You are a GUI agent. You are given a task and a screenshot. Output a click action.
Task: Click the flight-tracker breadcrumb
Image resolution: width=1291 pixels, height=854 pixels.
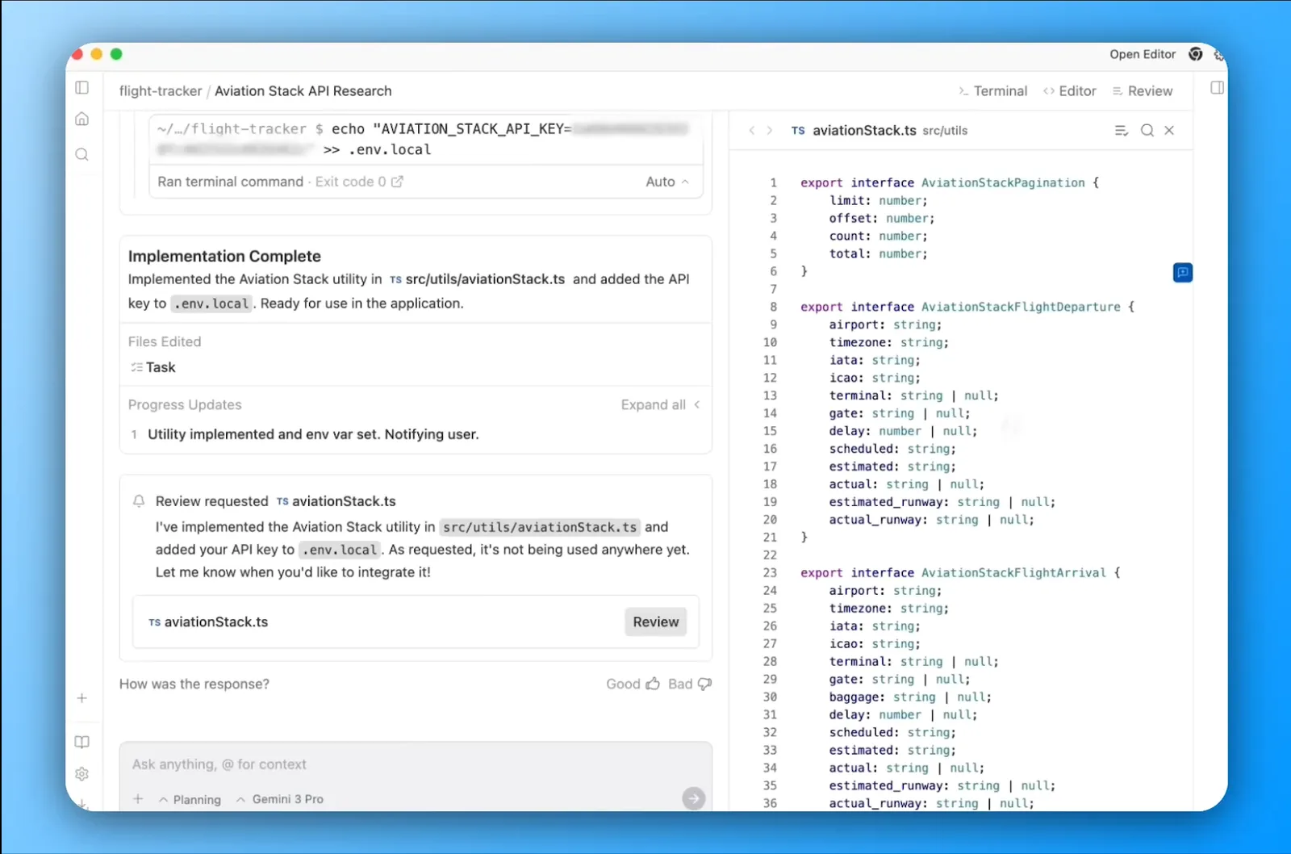click(161, 91)
